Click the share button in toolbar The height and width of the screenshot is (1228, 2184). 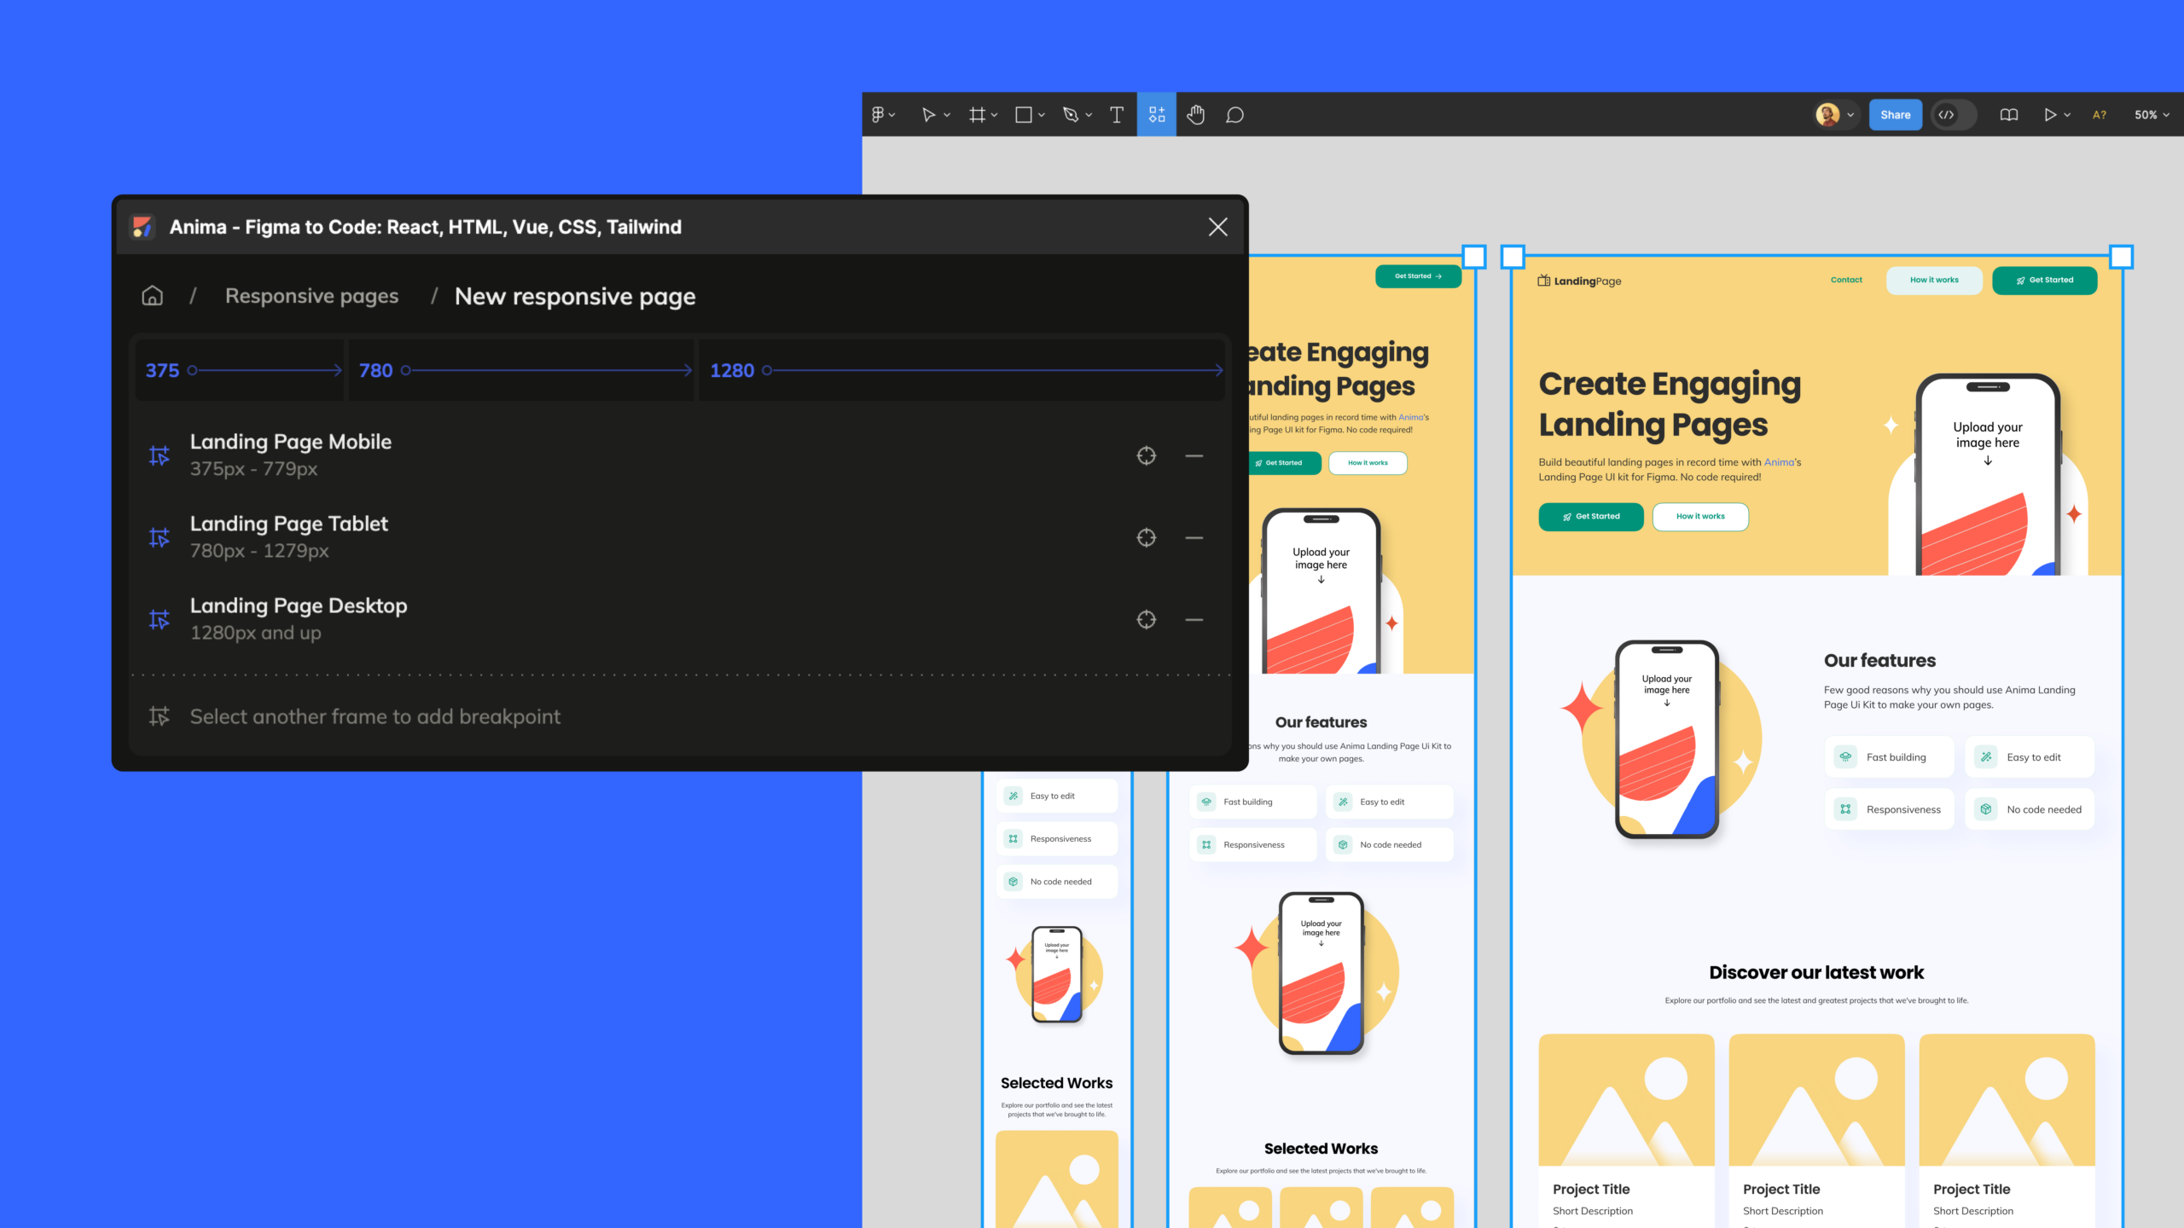tap(1893, 114)
